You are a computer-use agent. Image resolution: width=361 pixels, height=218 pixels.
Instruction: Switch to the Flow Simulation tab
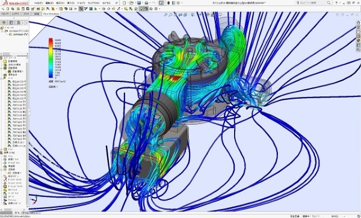click(51, 14)
